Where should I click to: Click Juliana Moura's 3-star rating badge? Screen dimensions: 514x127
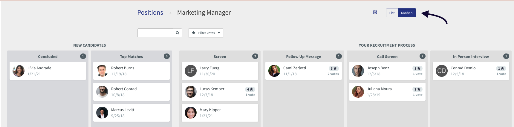pos(417,89)
